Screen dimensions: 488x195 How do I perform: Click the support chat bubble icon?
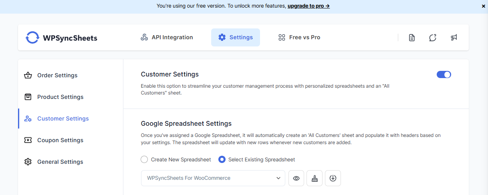pos(432,38)
